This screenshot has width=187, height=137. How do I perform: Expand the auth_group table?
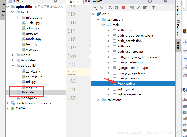[x=108, y=30]
